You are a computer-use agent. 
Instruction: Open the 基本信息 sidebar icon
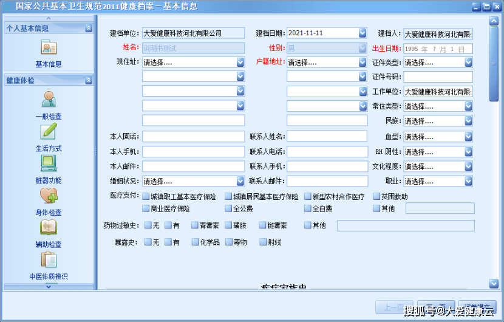[x=49, y=47]
